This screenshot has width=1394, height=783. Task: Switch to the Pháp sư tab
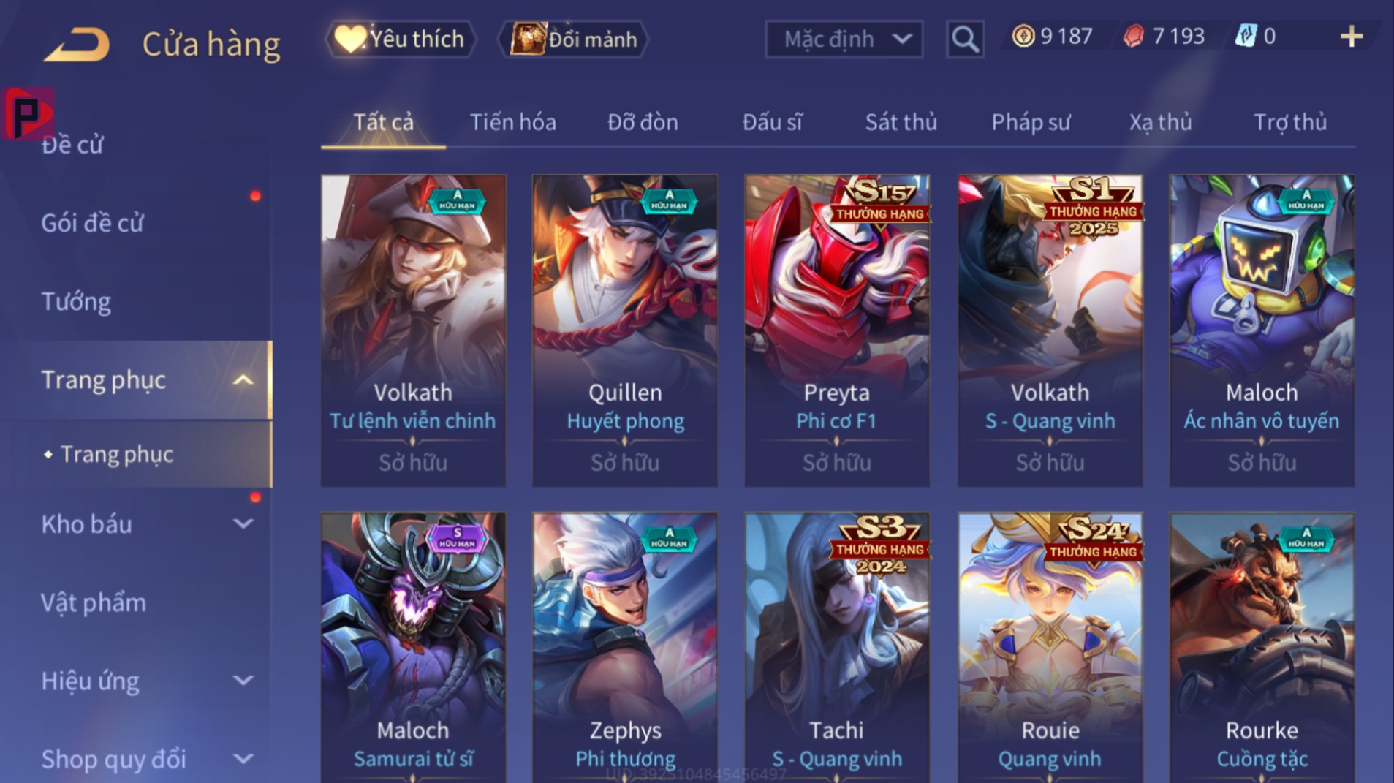pos(1031,122)
